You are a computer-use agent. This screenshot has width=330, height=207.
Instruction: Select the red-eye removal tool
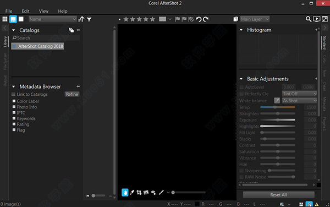pos(153,193)
